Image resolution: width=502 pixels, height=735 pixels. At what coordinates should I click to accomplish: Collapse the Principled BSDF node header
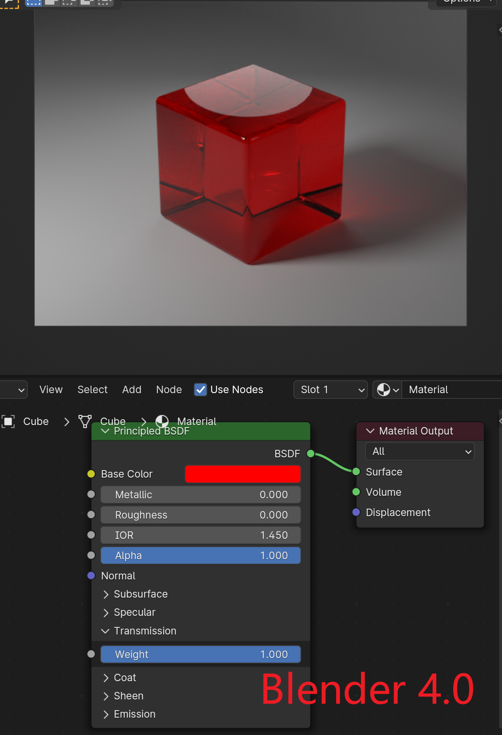coord(106,431)
